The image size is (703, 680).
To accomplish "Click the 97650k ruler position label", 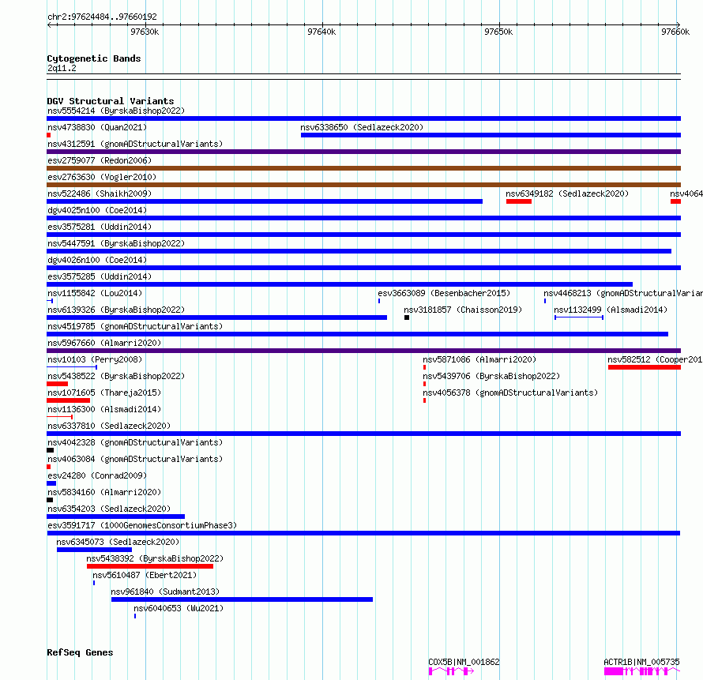I will (498, 32).
